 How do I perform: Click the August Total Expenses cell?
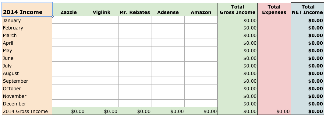pos(274,73)
